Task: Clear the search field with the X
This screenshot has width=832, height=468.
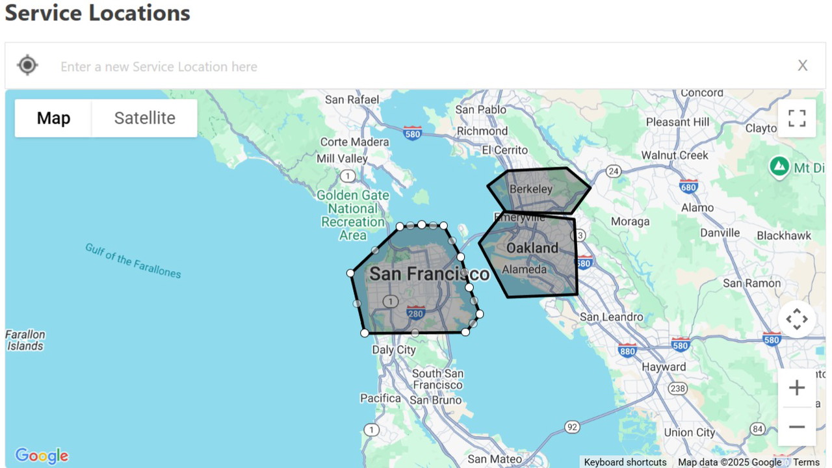Action: [803, 66]
